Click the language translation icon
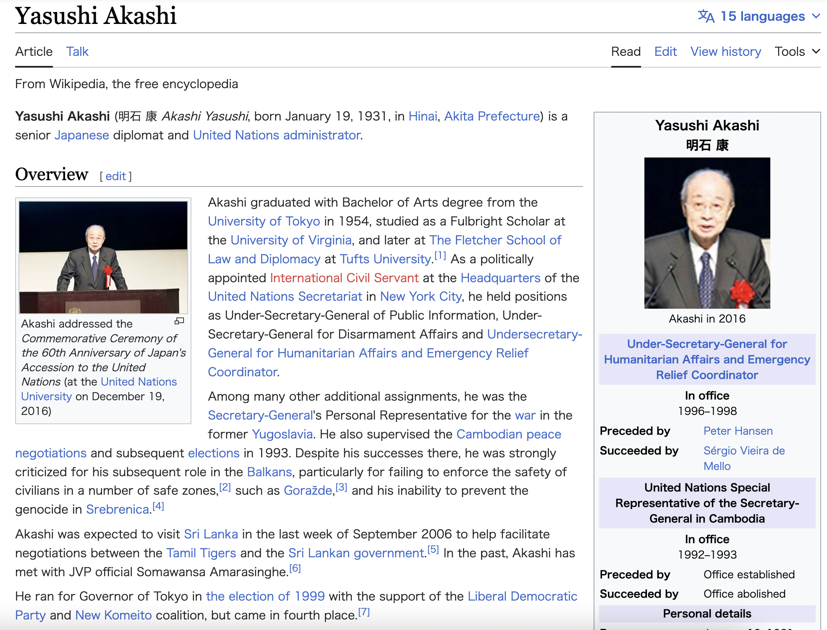This screenshot has width=827, height=630. tap(706, 16)
